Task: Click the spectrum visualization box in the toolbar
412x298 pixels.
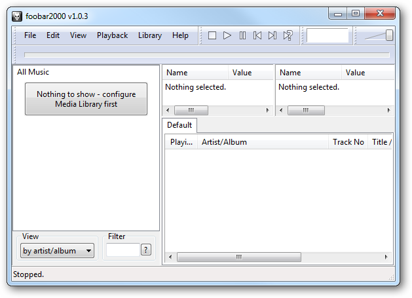Action: (x=327, y=35)
